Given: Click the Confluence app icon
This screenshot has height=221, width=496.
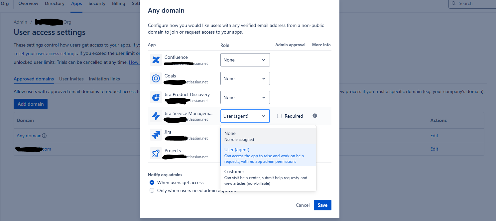Looking at the screenshot, I should coord(156,59).
